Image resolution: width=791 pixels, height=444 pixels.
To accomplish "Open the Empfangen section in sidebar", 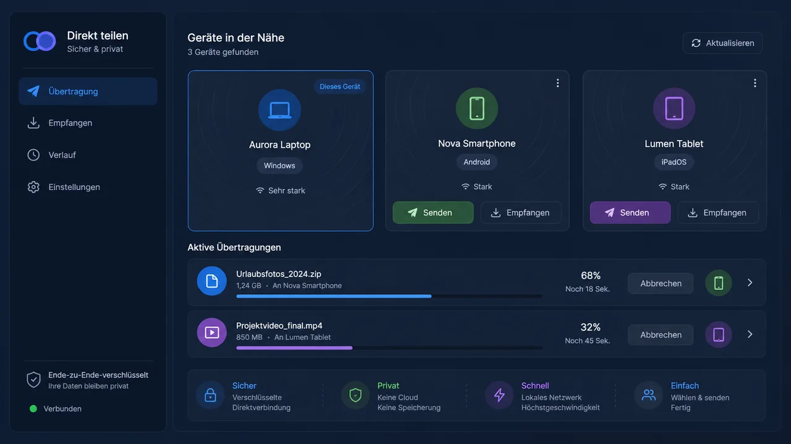I will [x=88, y=123].
